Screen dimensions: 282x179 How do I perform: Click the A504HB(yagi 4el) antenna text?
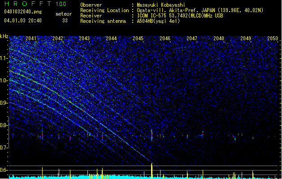point(158,21)
